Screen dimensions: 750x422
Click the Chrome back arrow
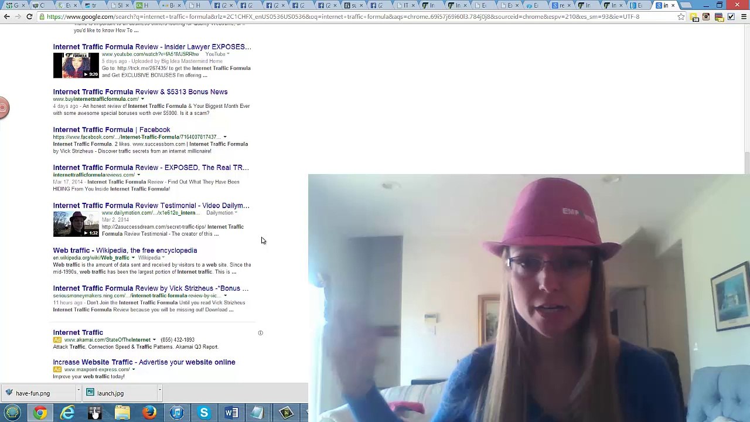tap(6, 17)
